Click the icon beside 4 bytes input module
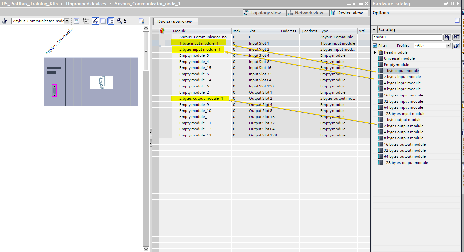The image size is (464, 252). pyautogui.click(x=380, y=83)
